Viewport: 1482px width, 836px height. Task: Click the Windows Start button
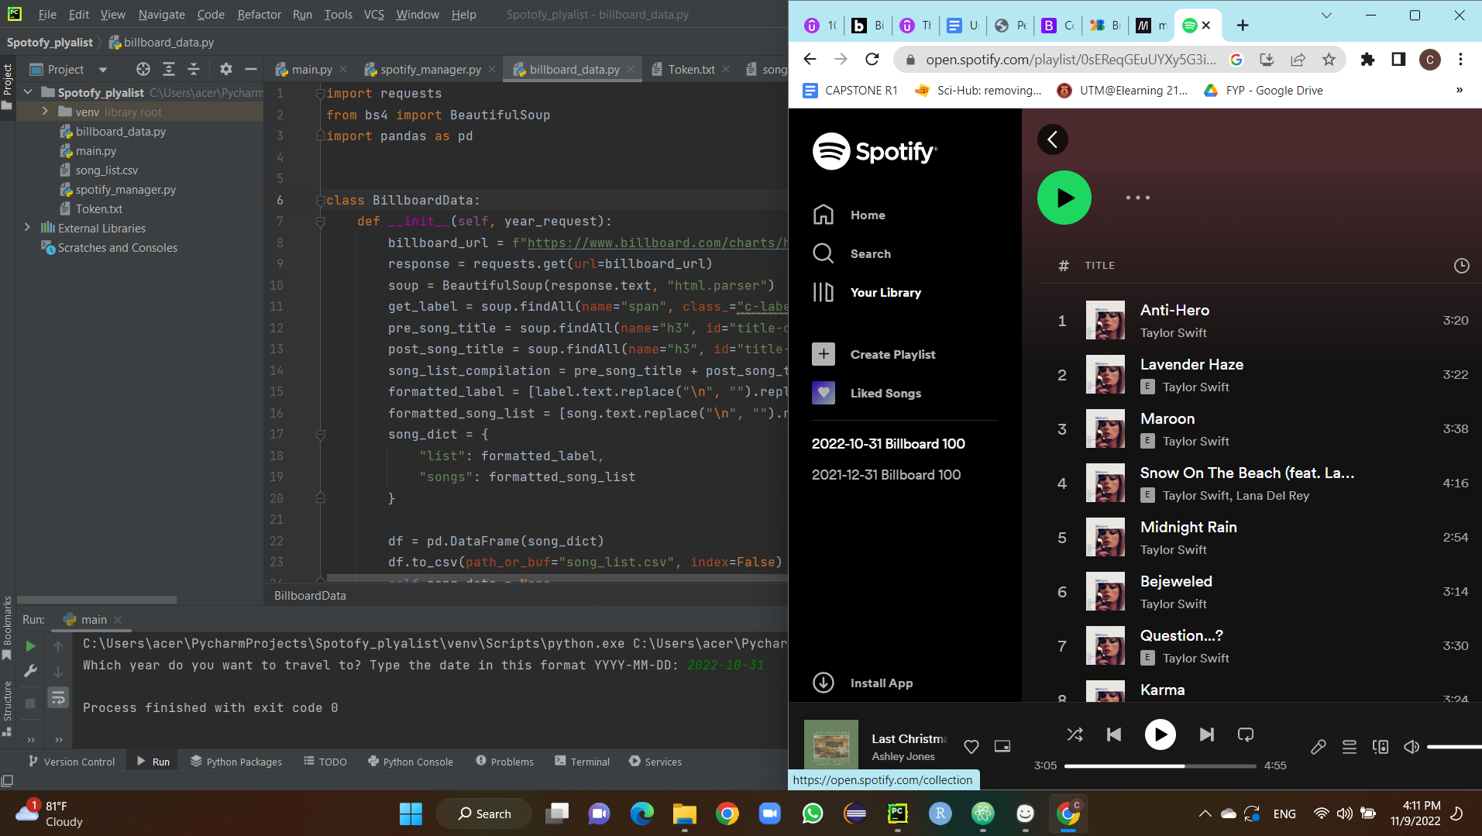(x=411, y=814)
